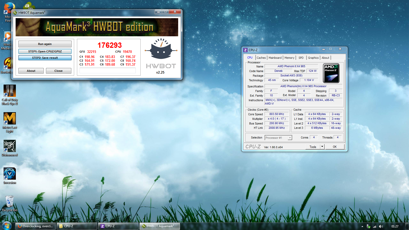409x230 pixels.
Task: Click the CPU score 19470
Action: click(127, 52)
